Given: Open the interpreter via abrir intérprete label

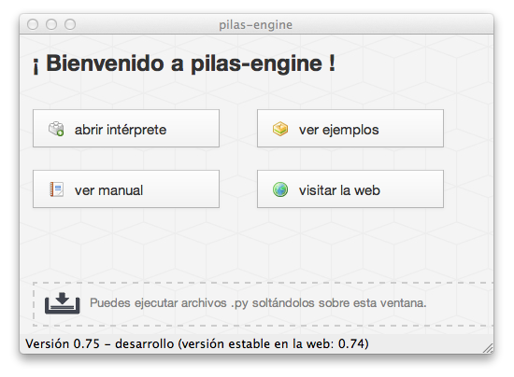Looking at the screenshot, I should (x=121, y=130).
